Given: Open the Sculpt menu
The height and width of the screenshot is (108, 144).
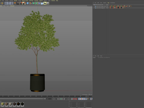Looking at the screenshot, I should (x=19, y=1).
